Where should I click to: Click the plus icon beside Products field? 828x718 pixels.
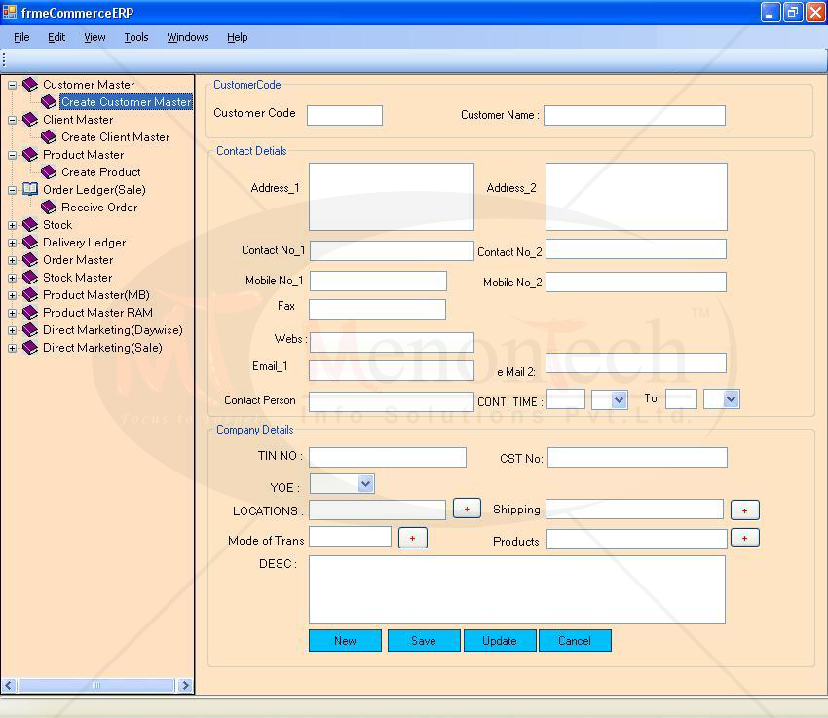[744, 538]
